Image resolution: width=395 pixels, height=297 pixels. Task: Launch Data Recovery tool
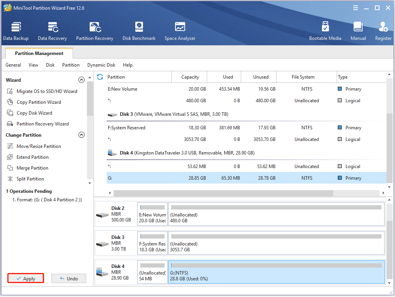point(53,31)
